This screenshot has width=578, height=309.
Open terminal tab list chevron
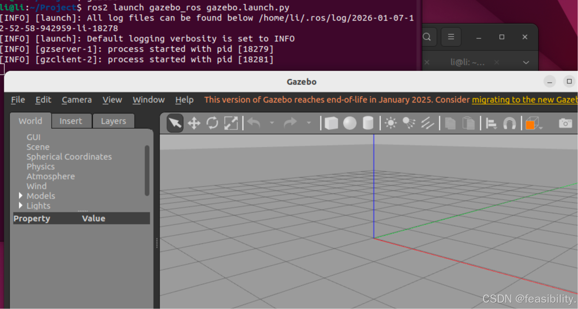tap(526, 62)
